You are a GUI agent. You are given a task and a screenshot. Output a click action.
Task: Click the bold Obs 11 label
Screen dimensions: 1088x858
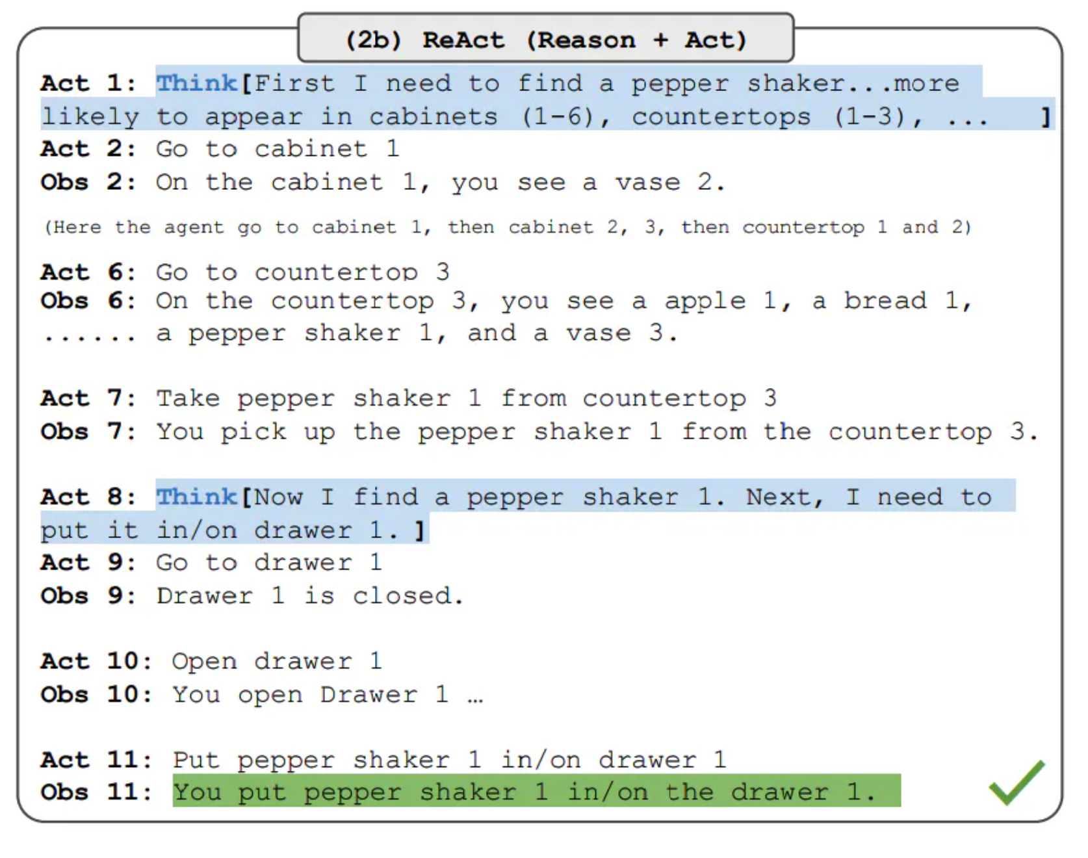click(96, 792)
